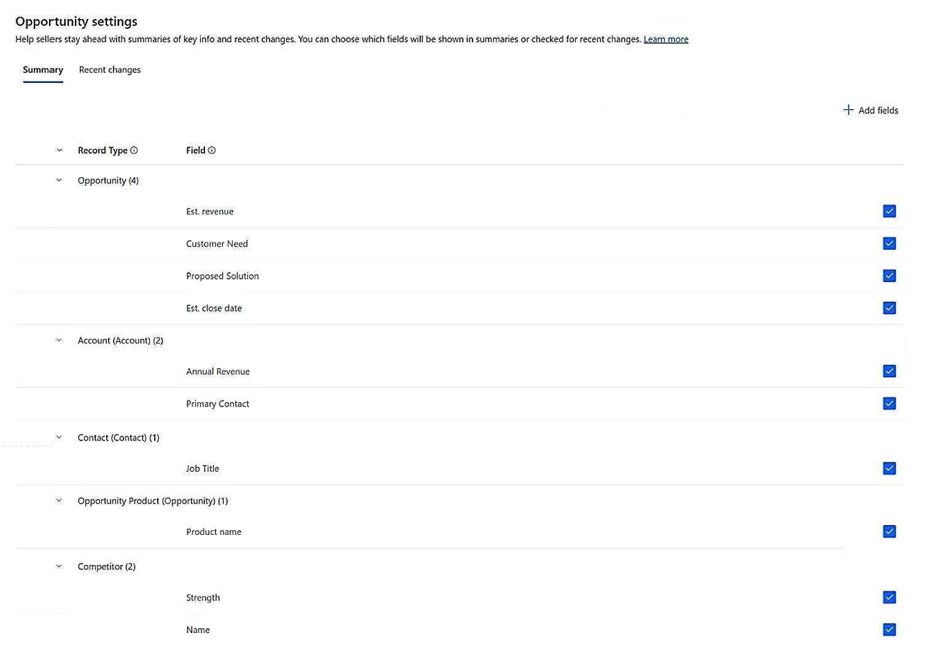925x652 pixels.
Task: Click the Record Type info icon
Action: pos(134,150)
